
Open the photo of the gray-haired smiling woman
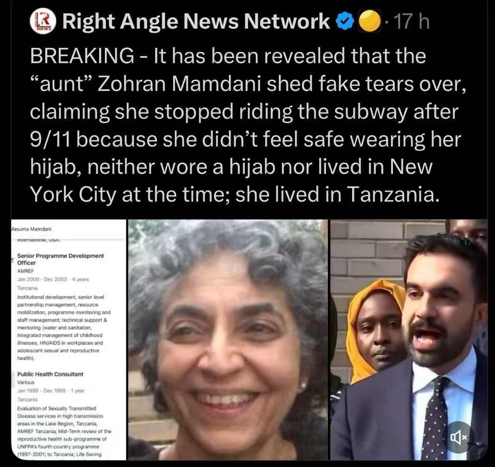pos(228,340)
